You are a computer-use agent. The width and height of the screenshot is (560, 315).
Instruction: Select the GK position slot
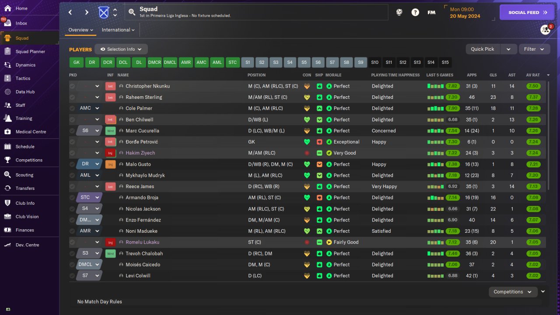(77, 63)
